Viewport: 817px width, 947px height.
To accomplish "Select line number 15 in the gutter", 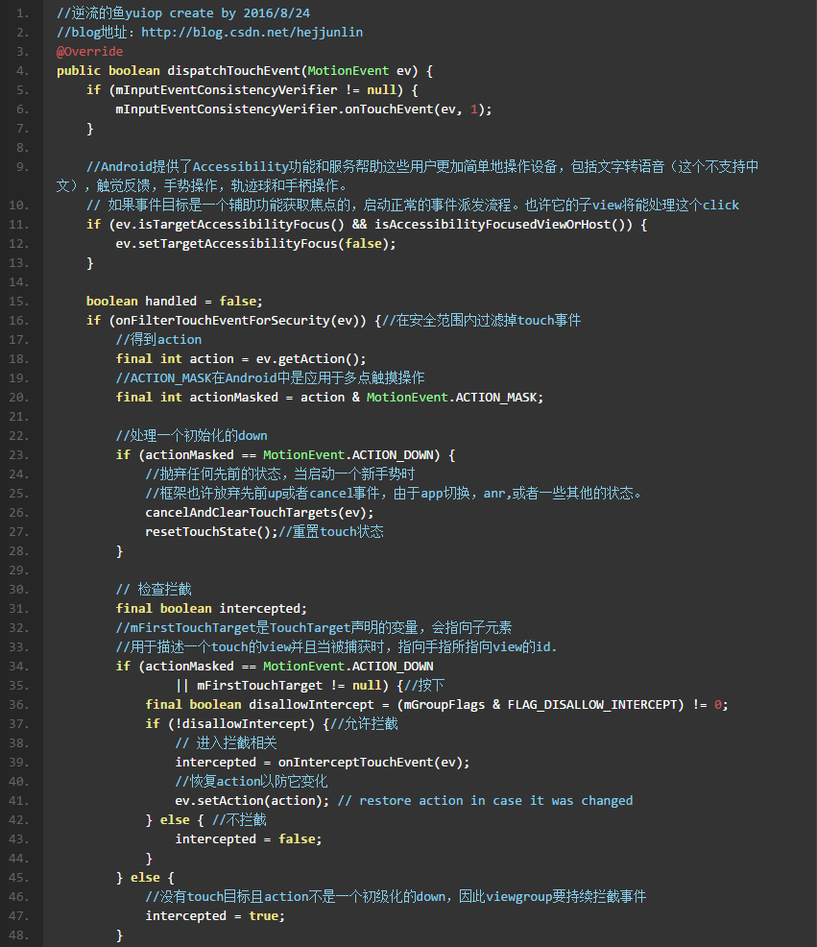I will pyautogui.click(x=22, y=302).
